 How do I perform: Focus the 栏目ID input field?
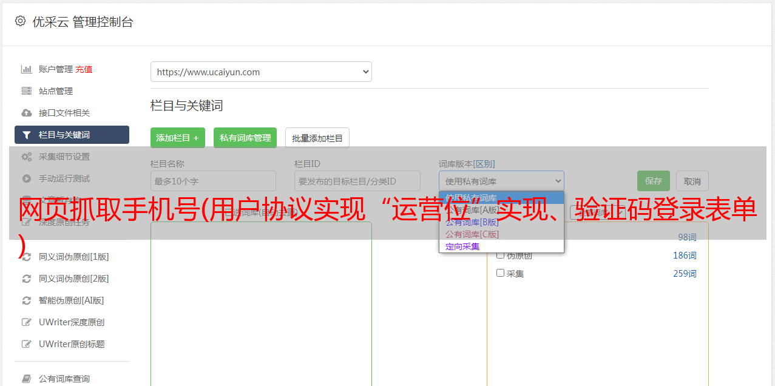tap(357, 181)
